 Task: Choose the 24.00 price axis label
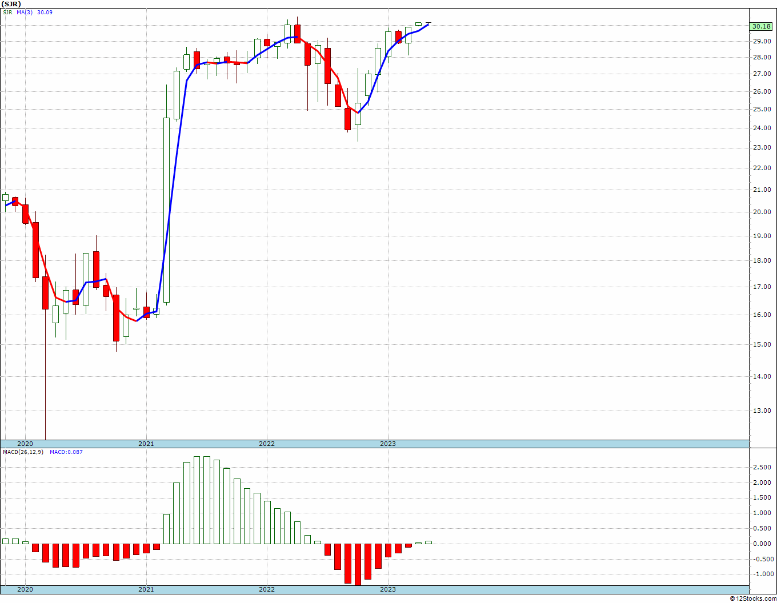pos(762,128)
